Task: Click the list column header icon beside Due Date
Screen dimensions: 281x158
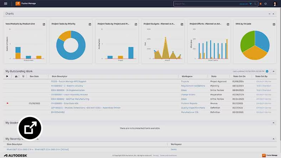Action: [x=23, y=77]
